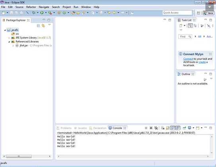Click the Connect link in Mylyn panel
The height and width of the screenshot is (167, 216).
click(x=188, y=59)
